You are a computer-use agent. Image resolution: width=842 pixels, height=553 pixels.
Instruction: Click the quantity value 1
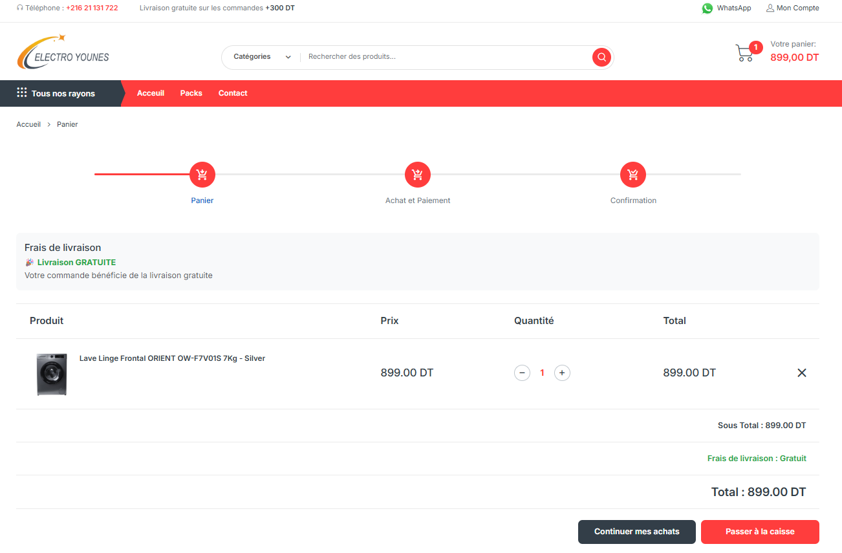pyautogui.click(x=542, y=373)
